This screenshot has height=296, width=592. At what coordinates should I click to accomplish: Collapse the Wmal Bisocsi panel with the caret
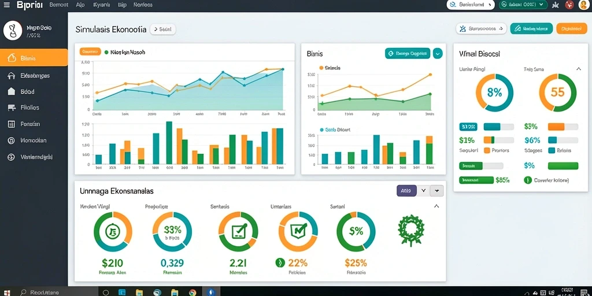point(578,69)
